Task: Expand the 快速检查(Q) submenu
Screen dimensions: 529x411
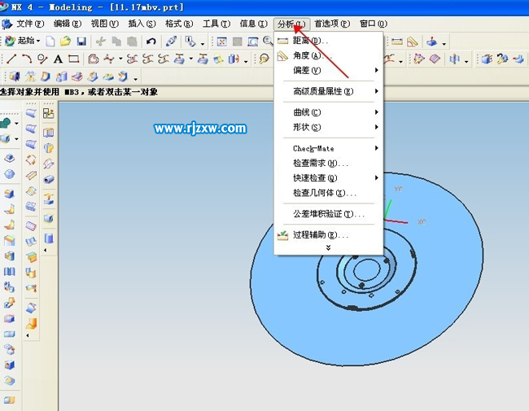Action: coord(328,178)
